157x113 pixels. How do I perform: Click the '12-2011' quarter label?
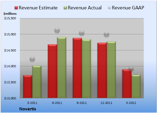coord(107,103)
